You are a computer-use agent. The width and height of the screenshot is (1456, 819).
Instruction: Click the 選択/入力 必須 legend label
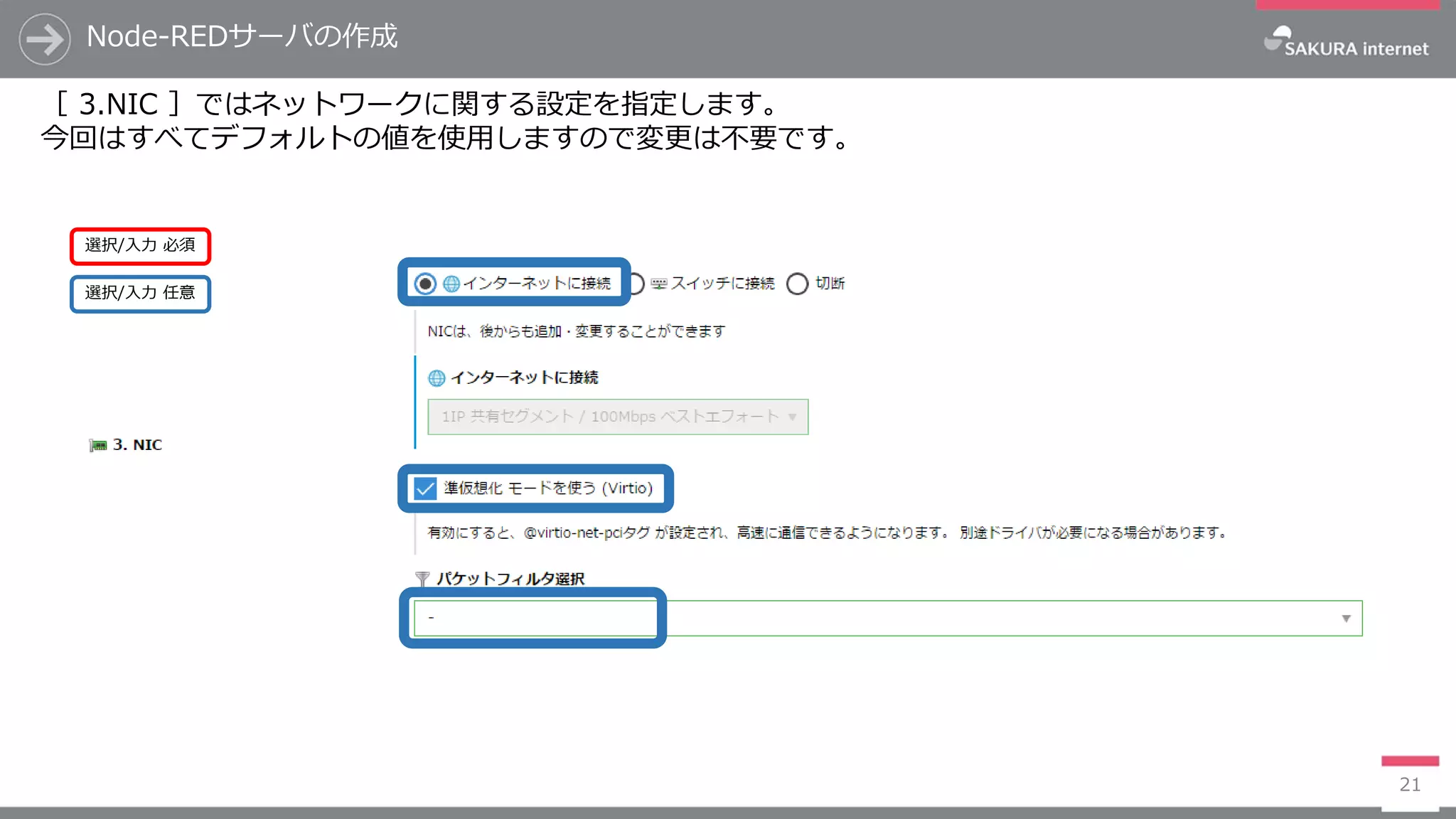tap(140, 246)
